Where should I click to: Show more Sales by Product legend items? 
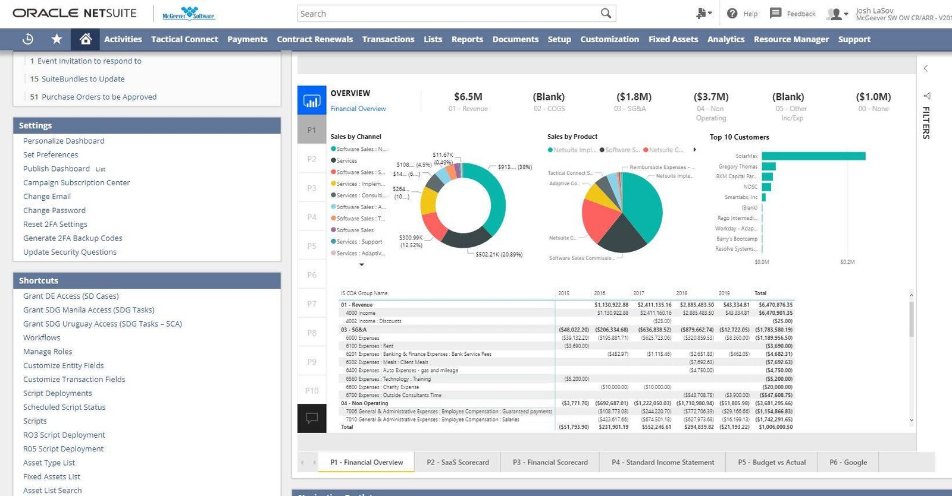click(x=694, y=150)
